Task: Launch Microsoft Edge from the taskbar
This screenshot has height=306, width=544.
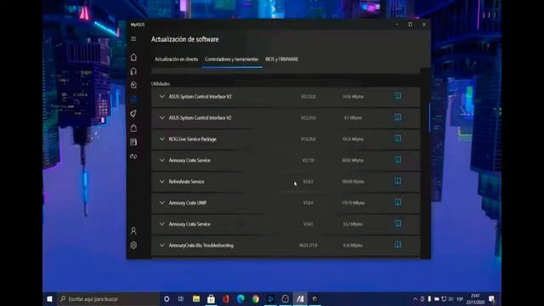Action: click(x=241, y=298)
